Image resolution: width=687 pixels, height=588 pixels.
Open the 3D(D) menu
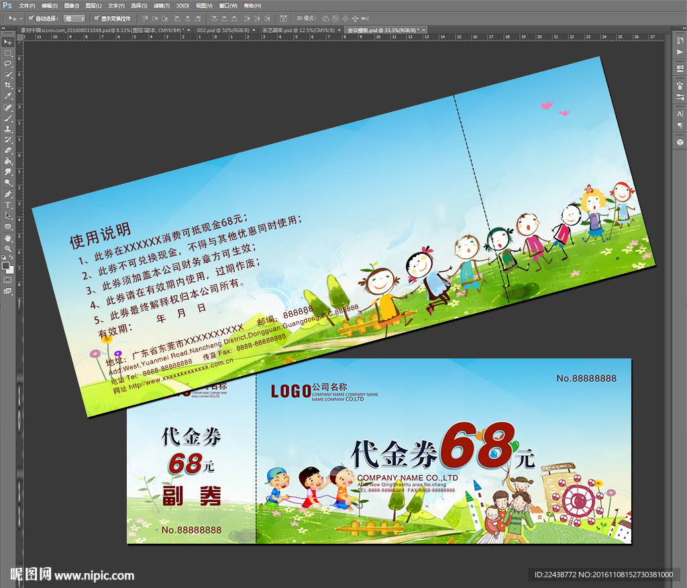coord(182,5)
